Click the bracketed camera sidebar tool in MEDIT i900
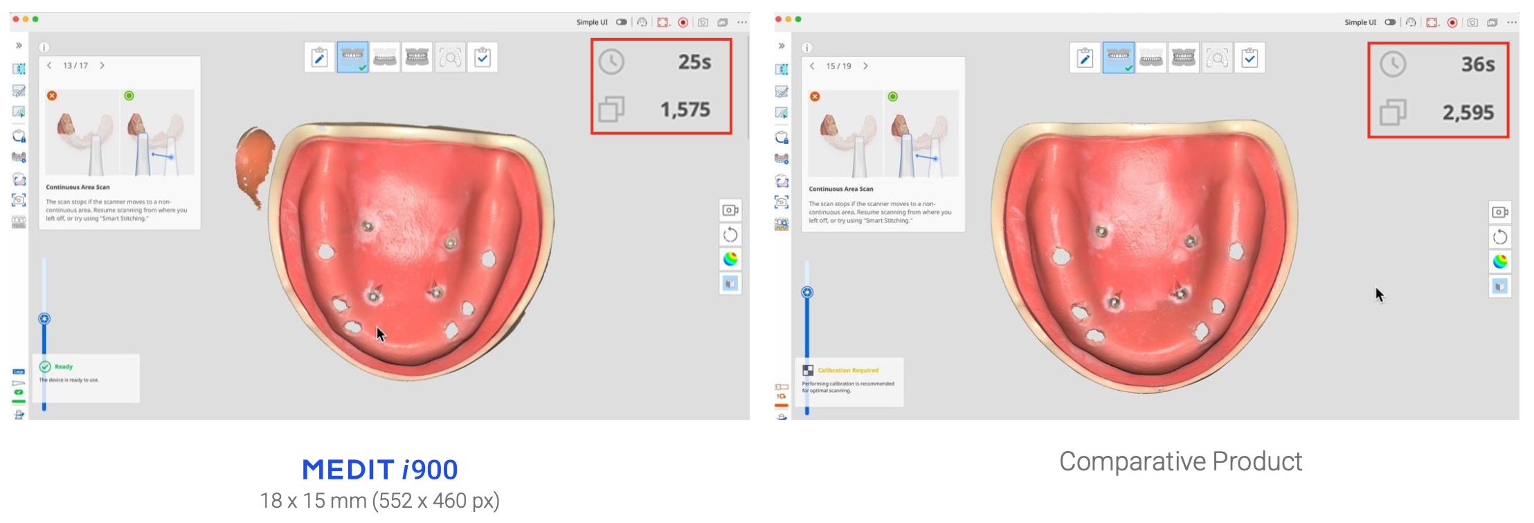Image resolution: width=1534 pixels, height=523 pixels. pyautogui.click(x=19, y=200)
